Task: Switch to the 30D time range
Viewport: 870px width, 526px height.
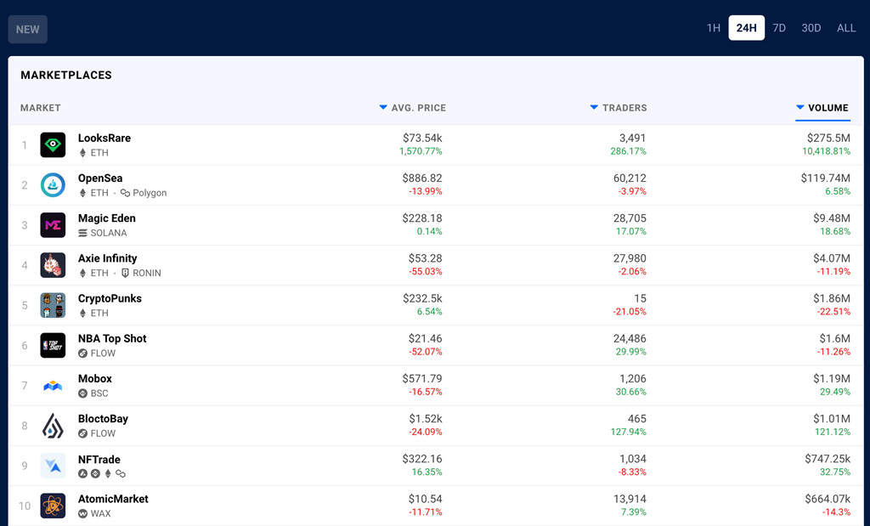Action: [x=811, y=28]
